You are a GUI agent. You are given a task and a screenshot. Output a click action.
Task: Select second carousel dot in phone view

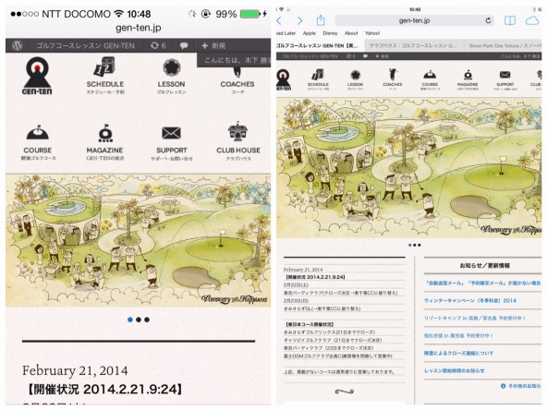click(139, 320)
